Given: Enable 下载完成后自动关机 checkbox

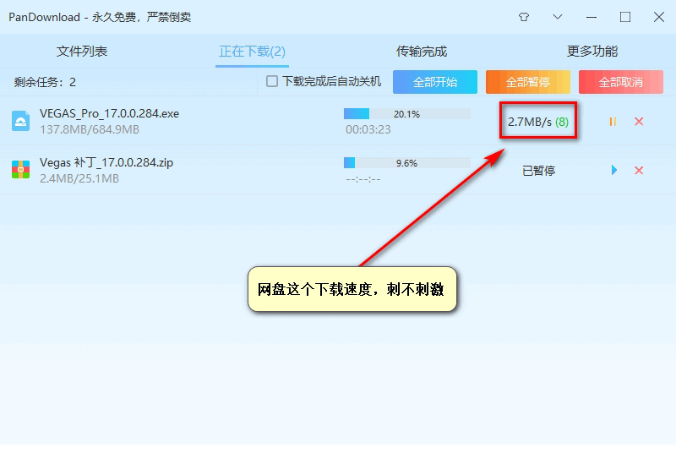Looking at the screenshot, I should [272, 81].
